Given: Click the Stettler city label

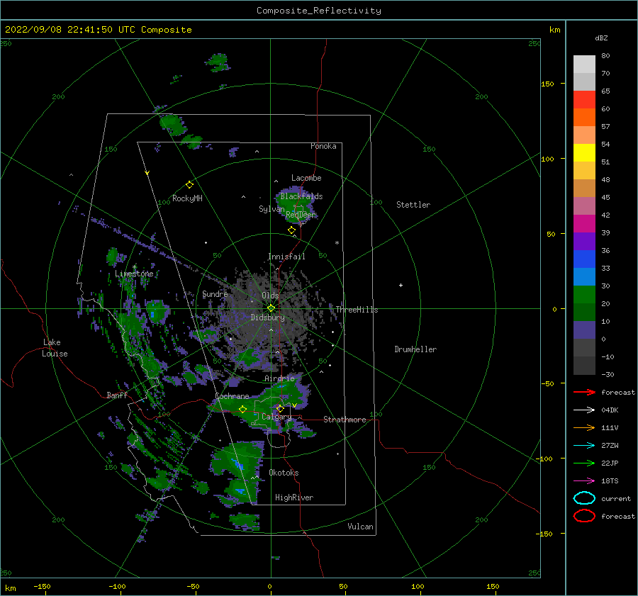Looking at the screenshot, I should click(x=413, y=205).
